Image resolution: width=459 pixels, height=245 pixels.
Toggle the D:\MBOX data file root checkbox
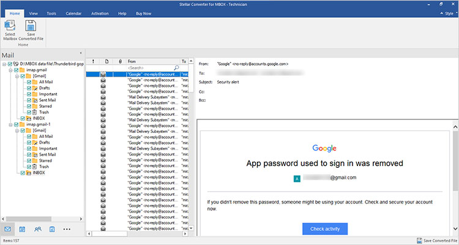pyautogui.click(x=10, y=64)
